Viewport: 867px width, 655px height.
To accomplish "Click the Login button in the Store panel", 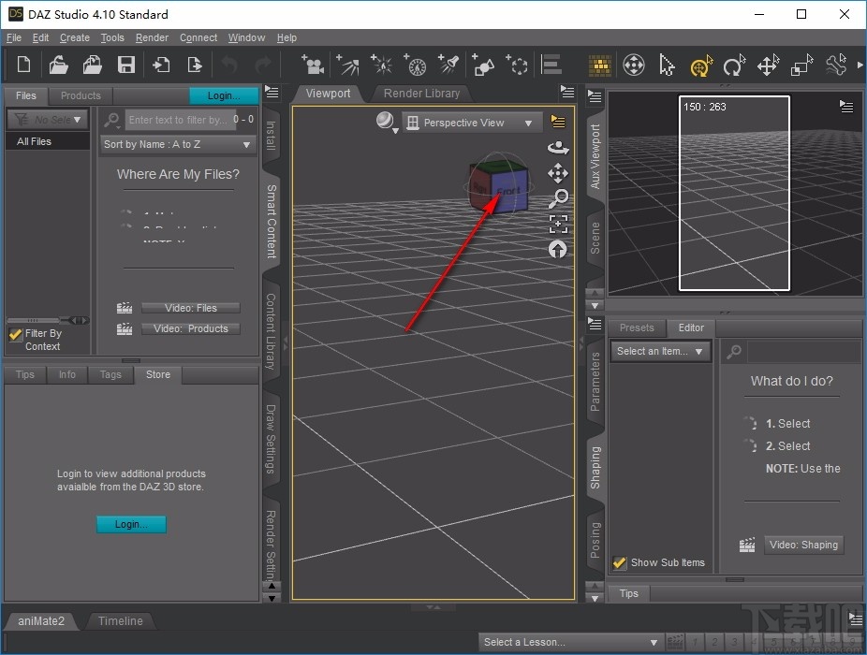I will (131, 524).
